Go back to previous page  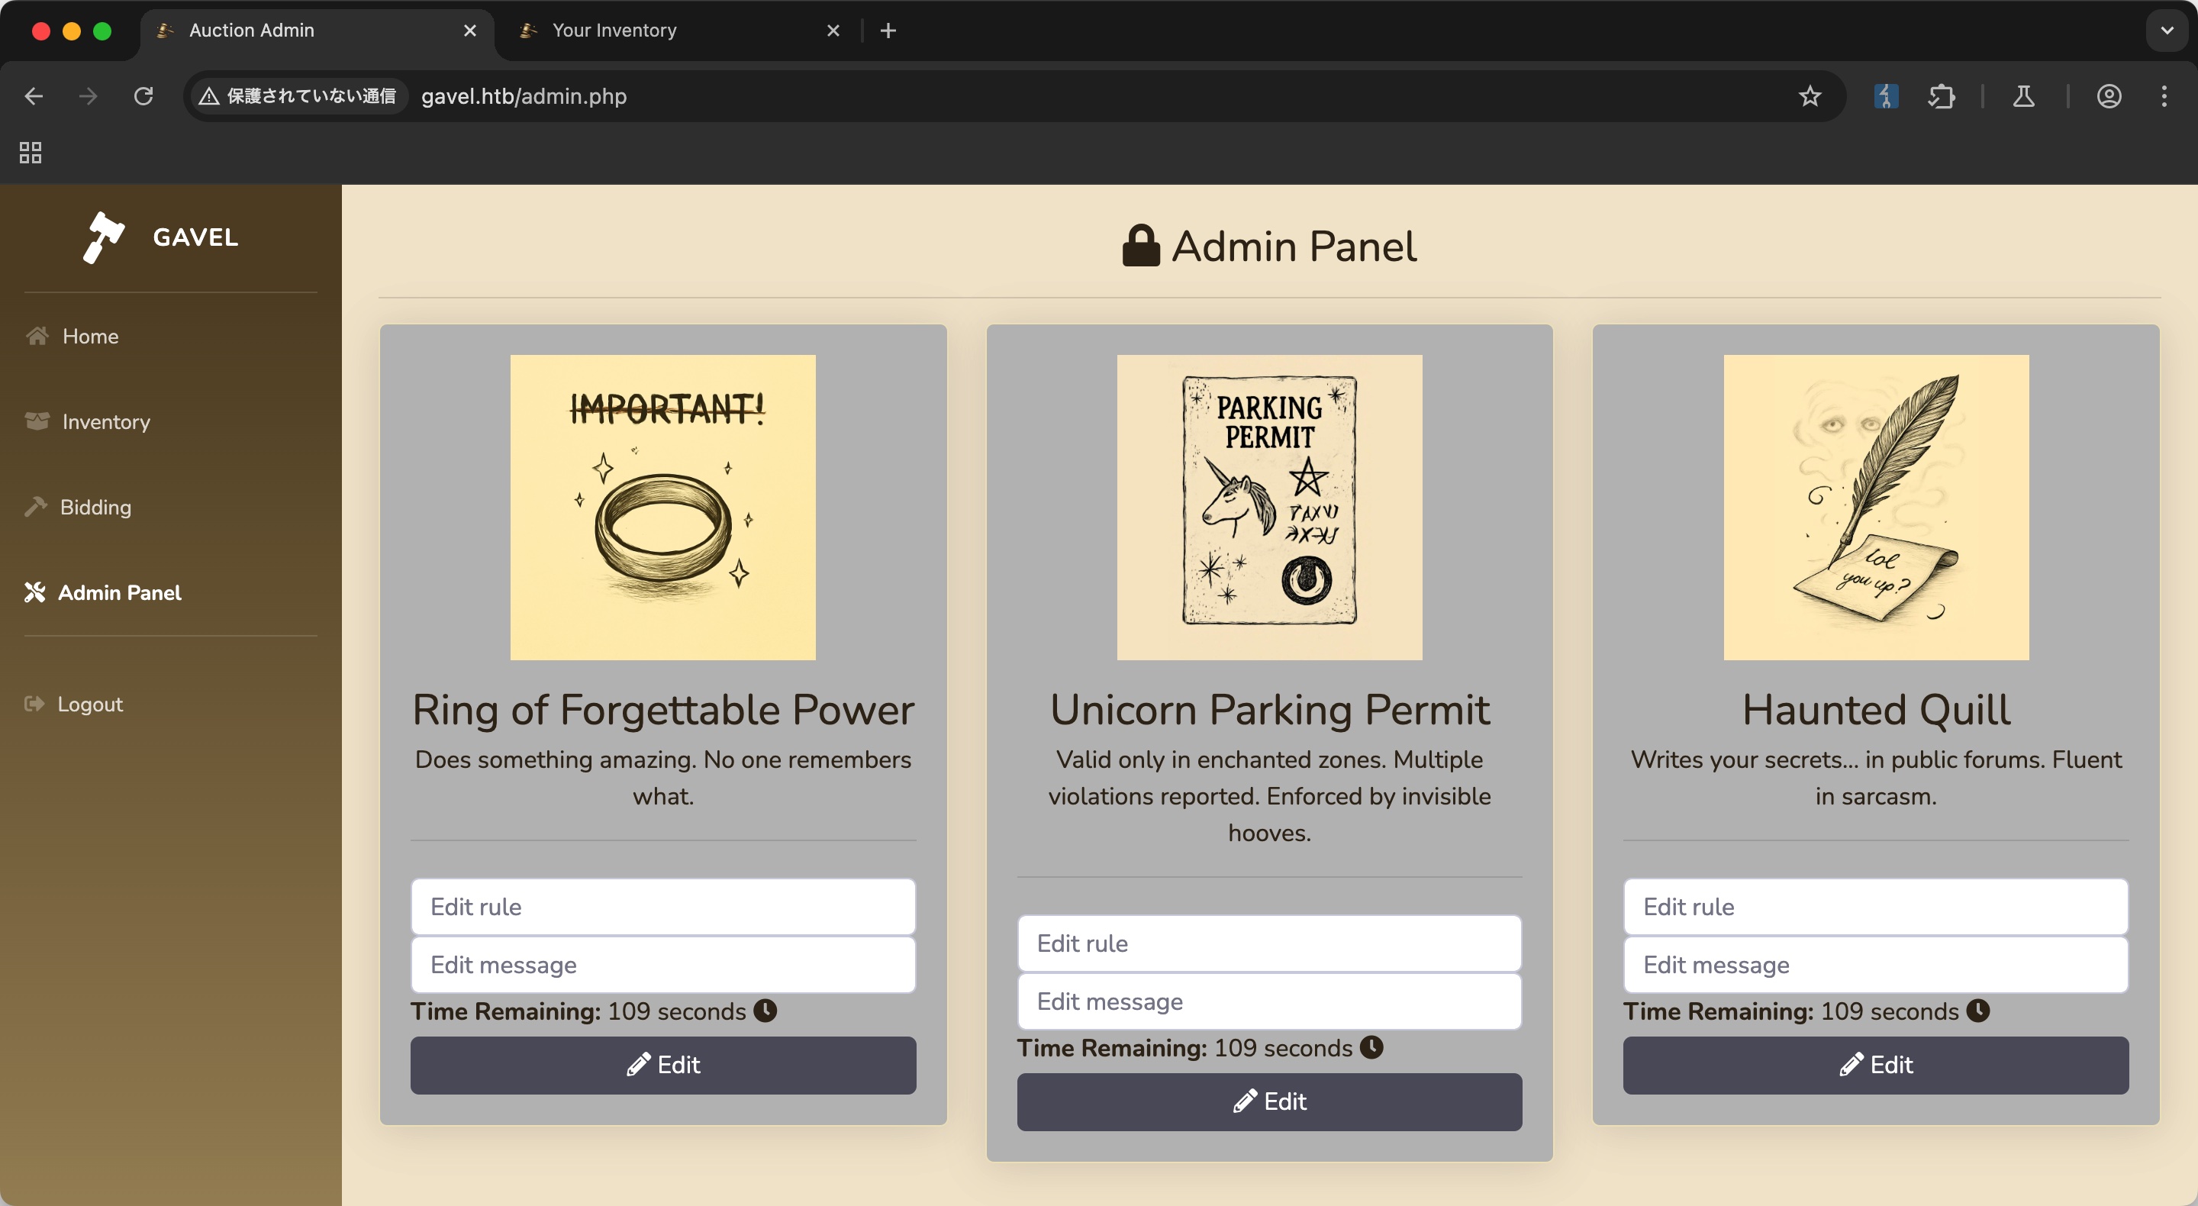tap(34, 96)
